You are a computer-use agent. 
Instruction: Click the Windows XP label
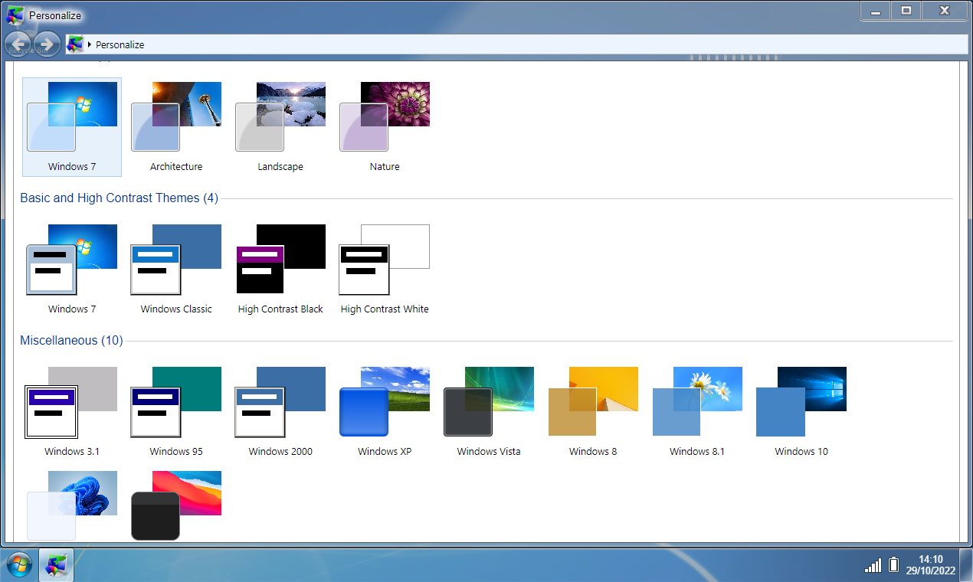385,451
